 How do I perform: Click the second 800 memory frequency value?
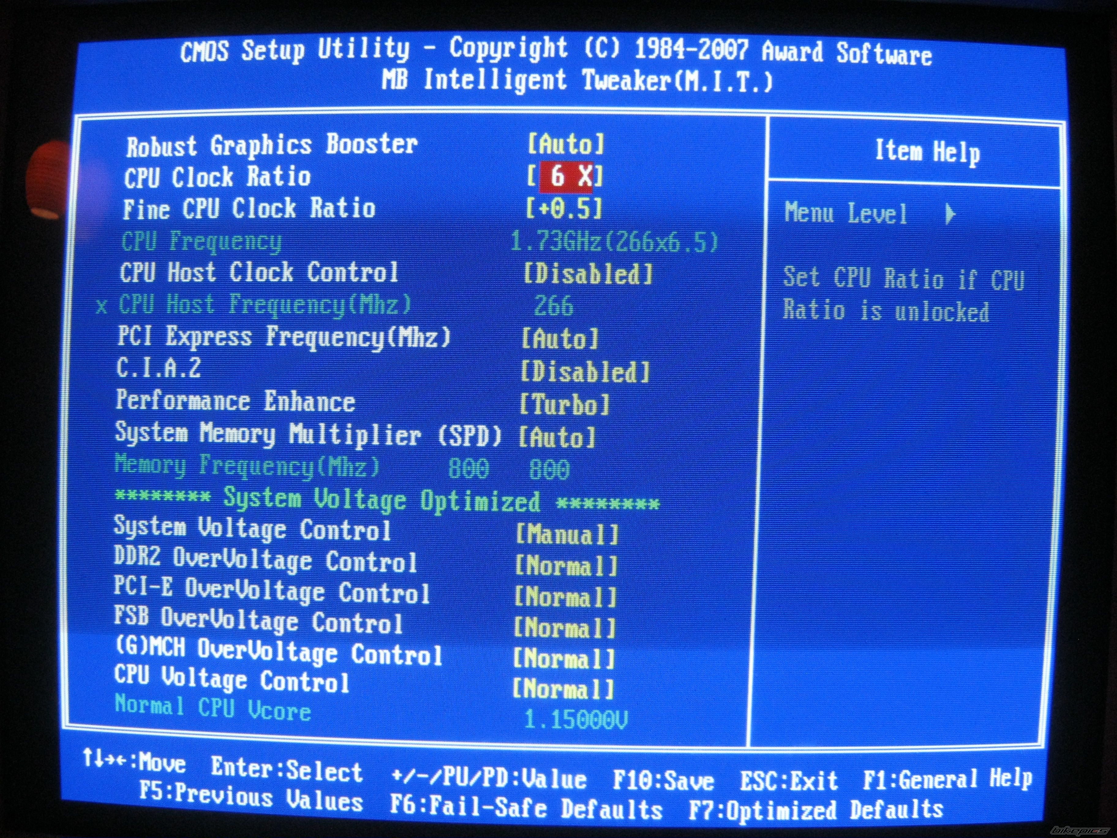tap(549, 469)
